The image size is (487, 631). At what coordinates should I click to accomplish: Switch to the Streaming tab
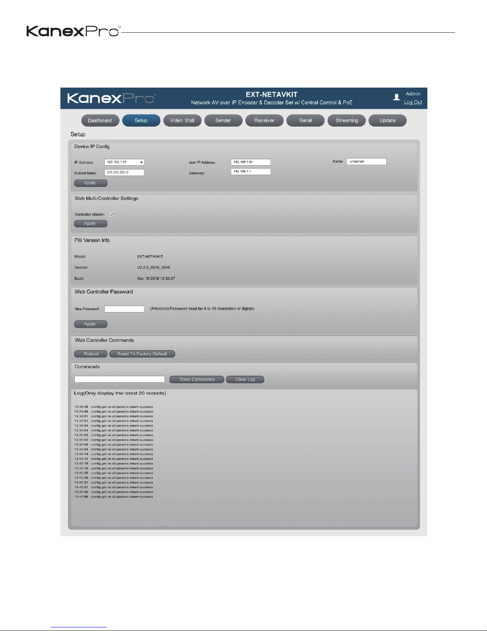[x=347, y=121]
